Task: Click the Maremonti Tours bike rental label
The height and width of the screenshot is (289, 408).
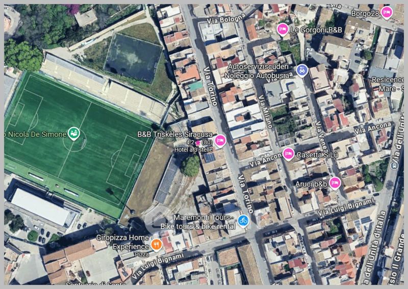Action: coord(198,222)
